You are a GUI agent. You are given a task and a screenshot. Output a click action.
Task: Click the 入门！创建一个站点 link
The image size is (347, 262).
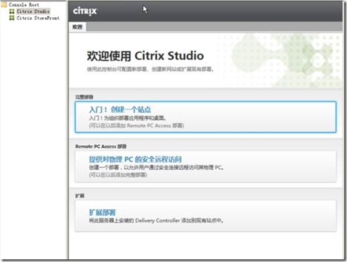120,110
